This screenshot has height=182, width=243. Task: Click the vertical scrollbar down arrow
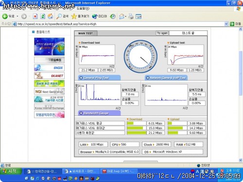tap(241, 160)
